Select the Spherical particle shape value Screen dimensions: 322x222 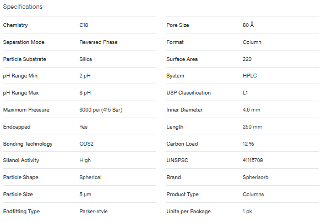click(90, 177)
